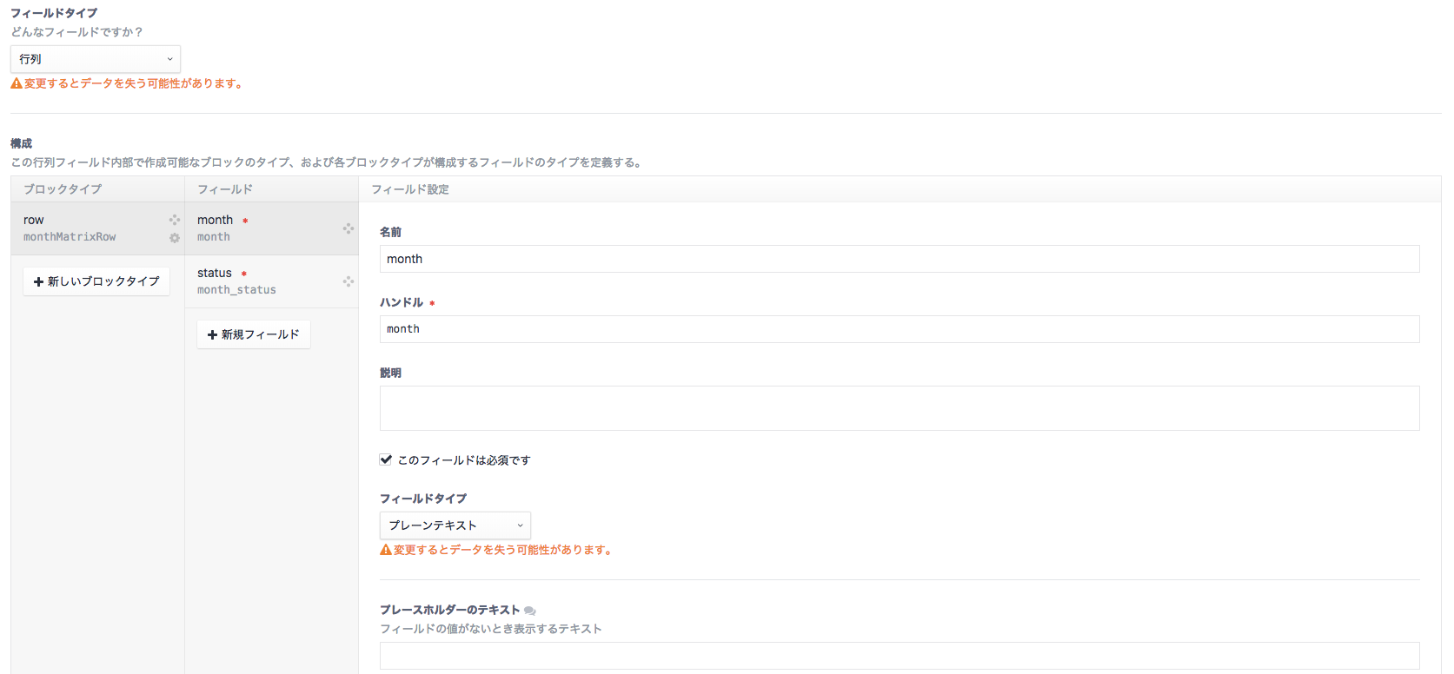Uncheck 'このフィールドは必須です' checkbox

pyautogui.click(x=386, y=459)
